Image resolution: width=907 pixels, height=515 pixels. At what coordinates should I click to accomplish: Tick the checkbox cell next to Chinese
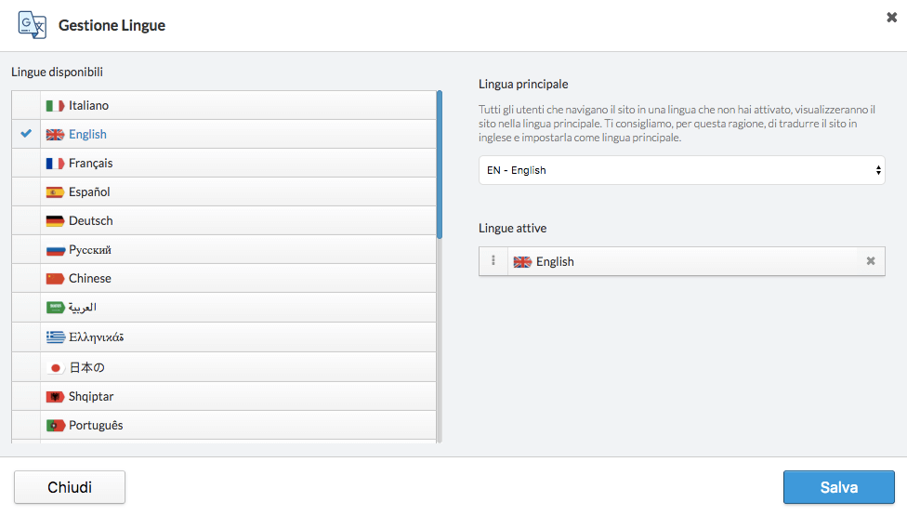pos(26,278)
